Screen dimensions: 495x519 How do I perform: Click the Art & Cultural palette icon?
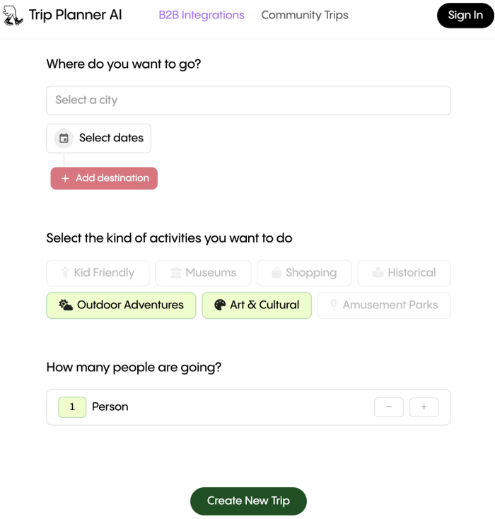220,305
